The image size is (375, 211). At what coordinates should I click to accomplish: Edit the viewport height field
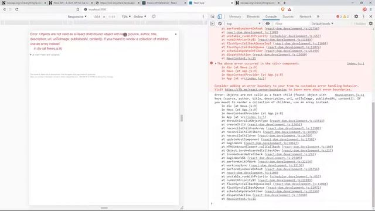[x=112, y=17]
